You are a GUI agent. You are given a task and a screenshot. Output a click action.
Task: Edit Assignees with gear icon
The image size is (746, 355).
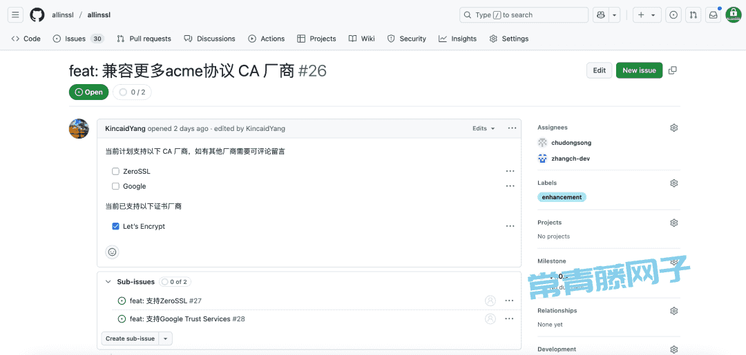[x=673, y=128]
